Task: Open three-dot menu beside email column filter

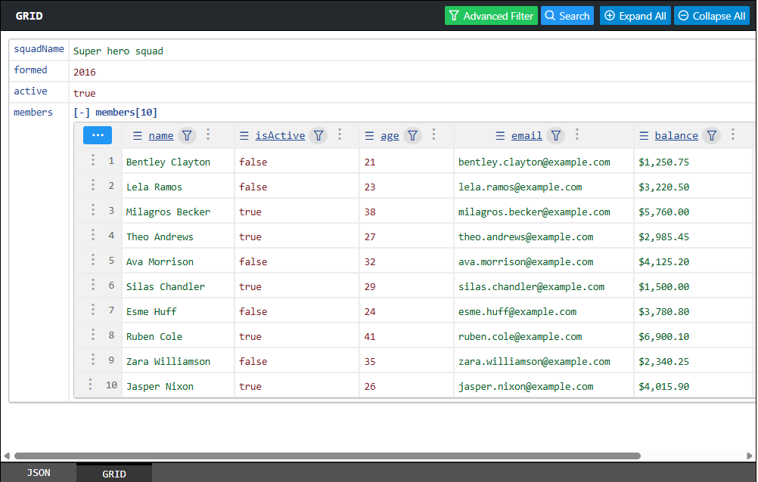Action: 577,135
